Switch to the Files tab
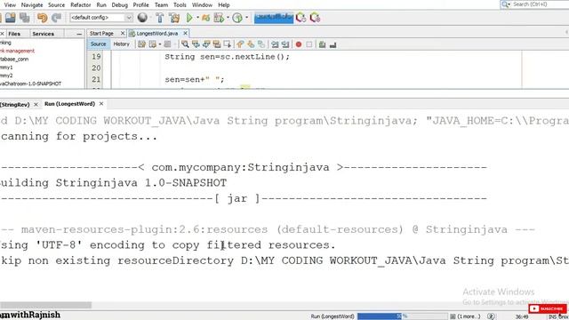569x320 pixels. [x=14, y=34]
